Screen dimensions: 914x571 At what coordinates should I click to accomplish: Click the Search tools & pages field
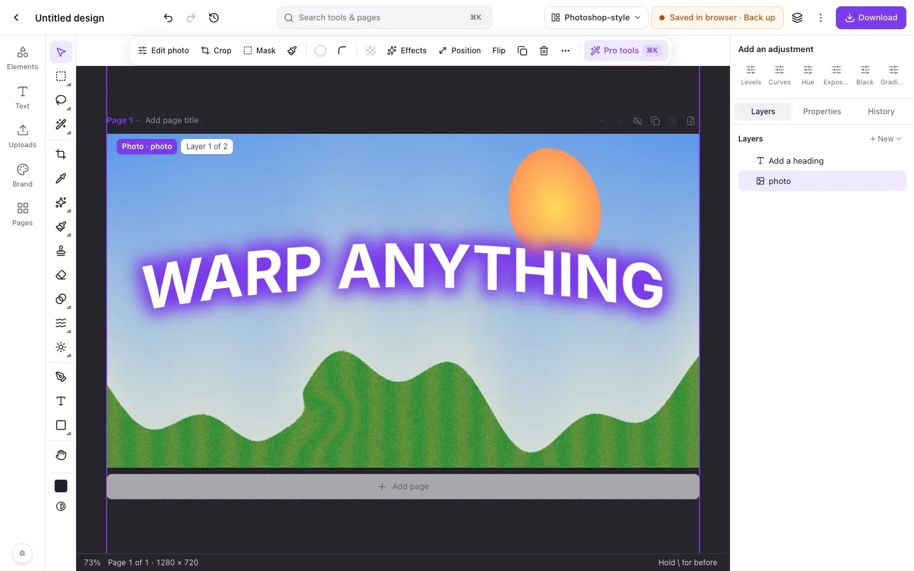[x=385, y=18]
